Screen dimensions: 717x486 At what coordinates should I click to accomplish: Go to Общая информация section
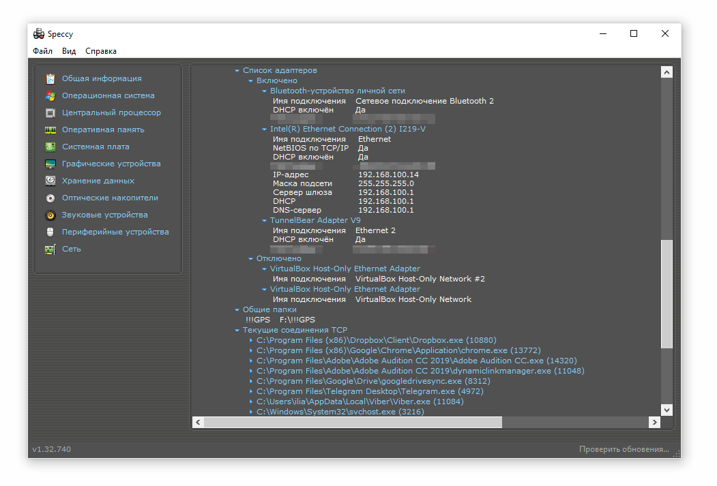[x=102, y=78]
